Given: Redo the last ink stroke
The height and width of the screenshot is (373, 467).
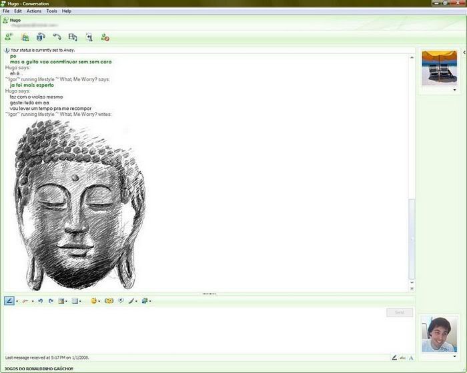Looking at the screenshot, I should point(51,301).
